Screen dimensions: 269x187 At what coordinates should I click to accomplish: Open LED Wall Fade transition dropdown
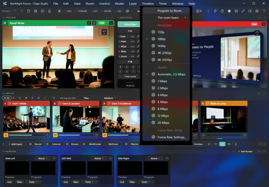pyautogui.click(x=90, y=182)
